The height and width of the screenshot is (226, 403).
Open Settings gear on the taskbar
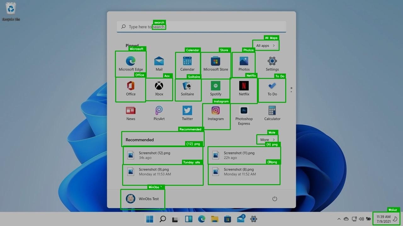[x=254, y=219]
